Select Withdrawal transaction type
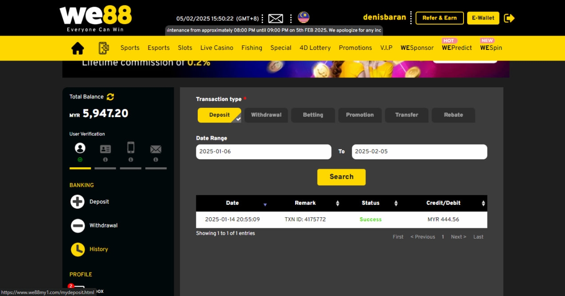This screenshot has width=565, height=296. point(266,115)
